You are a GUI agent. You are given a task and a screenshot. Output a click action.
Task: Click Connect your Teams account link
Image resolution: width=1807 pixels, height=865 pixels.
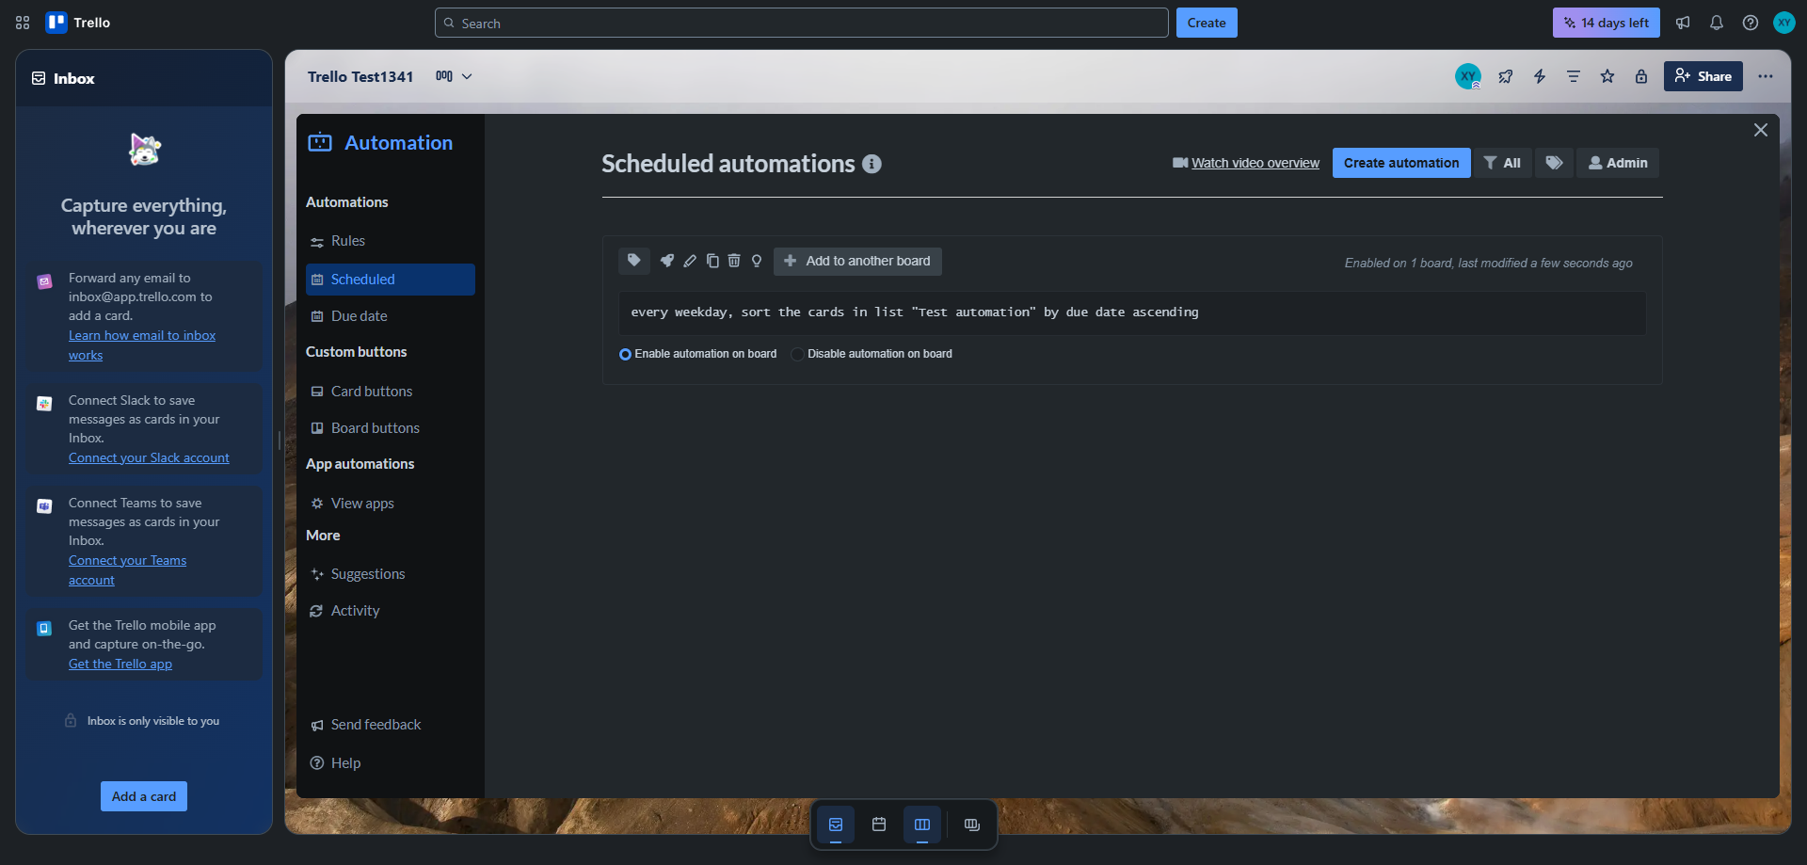tap(127, 570)
